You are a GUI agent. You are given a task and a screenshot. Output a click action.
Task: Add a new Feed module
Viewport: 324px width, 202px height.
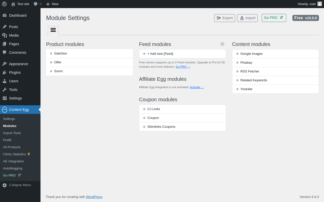(x=160, y=54)
